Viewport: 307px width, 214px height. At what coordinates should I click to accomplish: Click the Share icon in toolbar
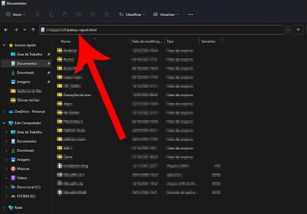point(93,14)
